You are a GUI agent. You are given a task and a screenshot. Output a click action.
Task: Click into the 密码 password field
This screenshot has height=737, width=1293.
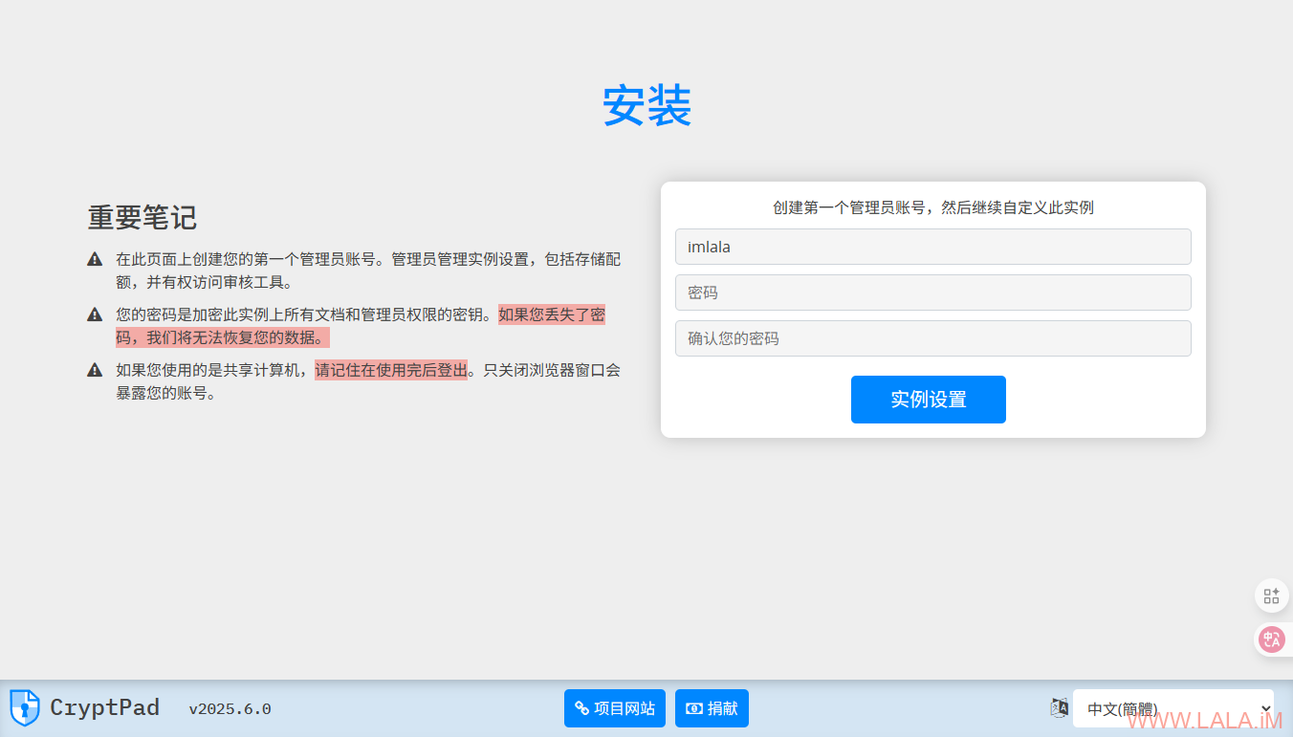pyautogui.click(x=932, y=293)
